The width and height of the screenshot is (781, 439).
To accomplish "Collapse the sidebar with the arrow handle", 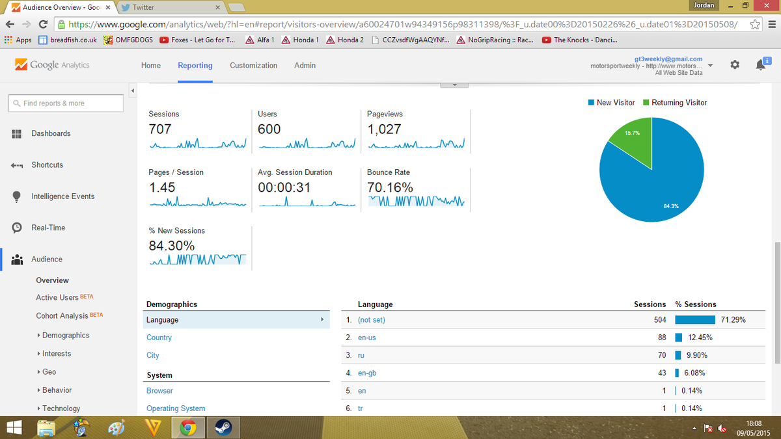I will tap(133, 90).
